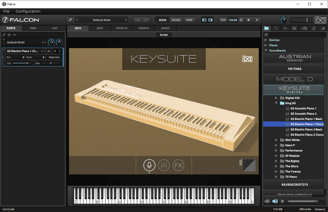Select the Model D soundbank
The image size is (328, 212).
pos(294,79)
